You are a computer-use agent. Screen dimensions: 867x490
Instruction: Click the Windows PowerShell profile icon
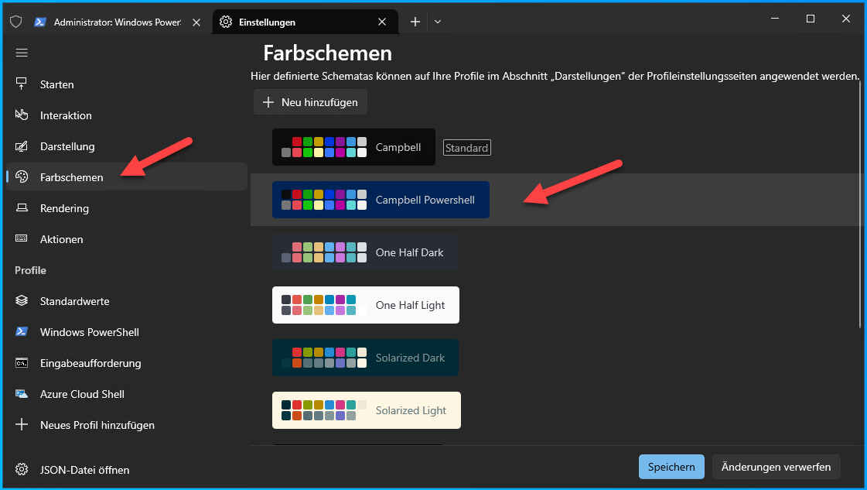coord(22,331)
